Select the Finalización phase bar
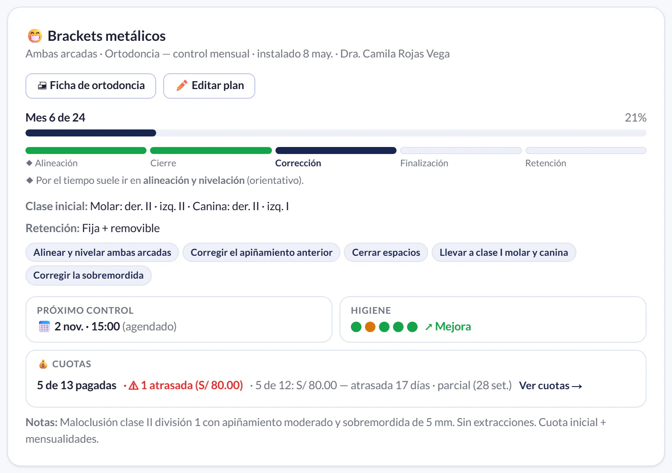Screen dimensions: 672x473 [461, 150]
